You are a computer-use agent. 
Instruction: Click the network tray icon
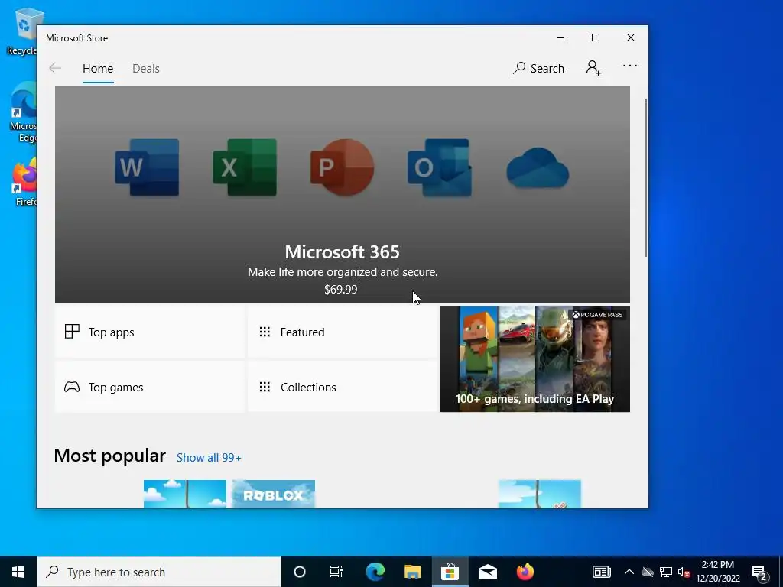[666, 572]
